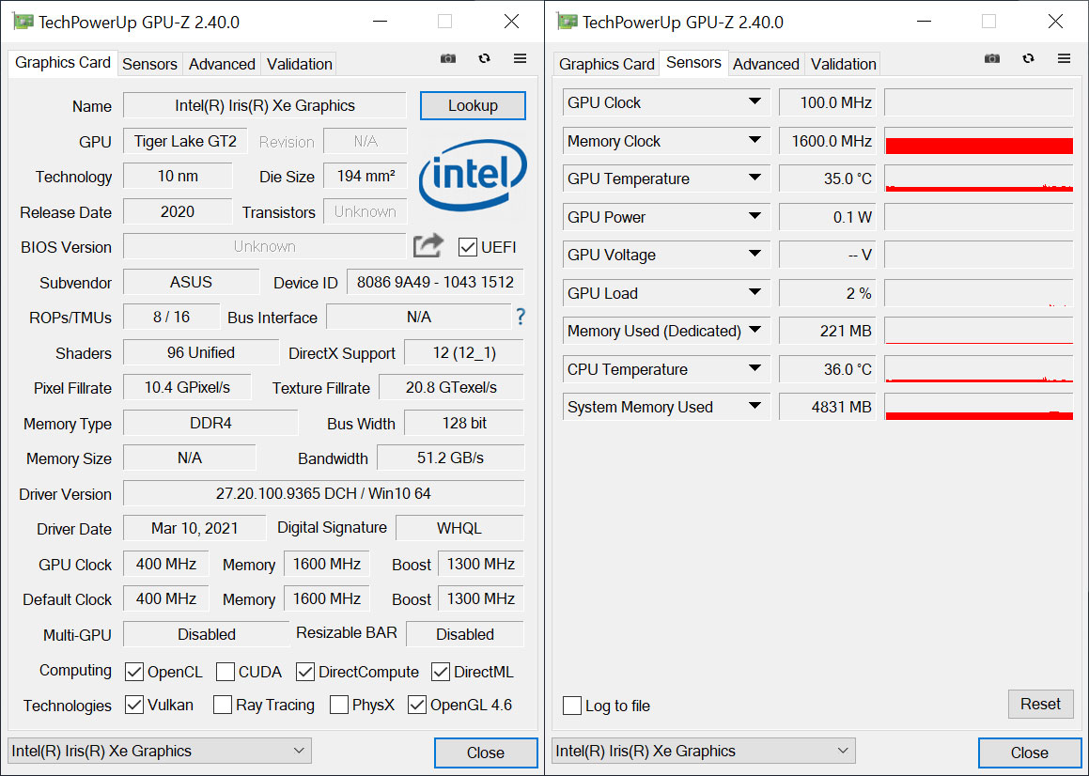Screen dimensions: 1089x776
Task: Toggle the Vulkan checkbox
Action: click(134, 705)
